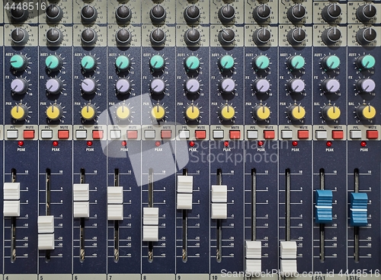Viewport: 381px width, 280px height.
Task: Grab the channel 10 fader cap
Action: 219,202
